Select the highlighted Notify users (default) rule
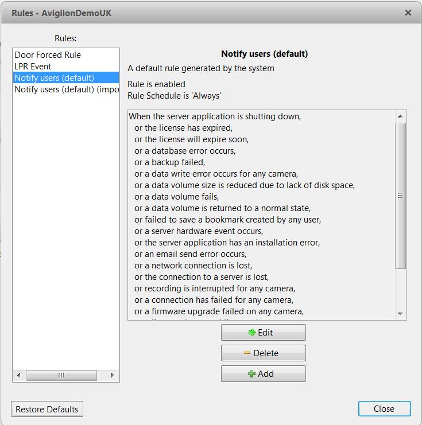This screenshot has width=422, height=425. (x=65, y=78)
